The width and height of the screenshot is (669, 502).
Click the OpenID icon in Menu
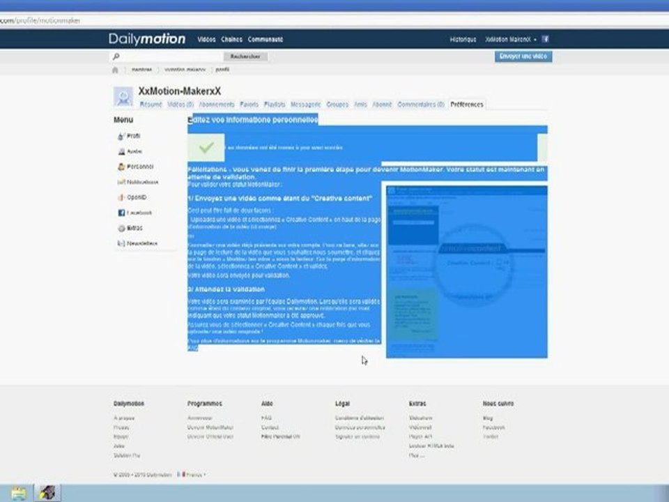(121, 197)
